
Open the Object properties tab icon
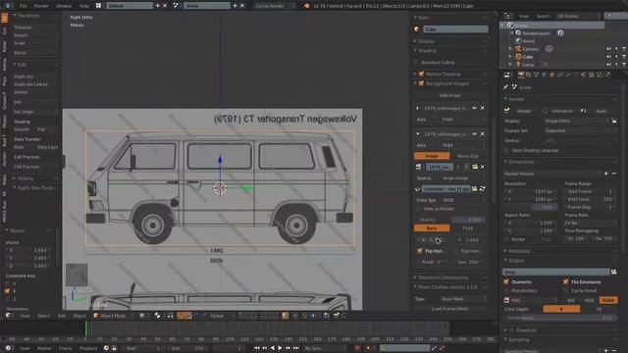pyautogui.click(x=552, y=75)
